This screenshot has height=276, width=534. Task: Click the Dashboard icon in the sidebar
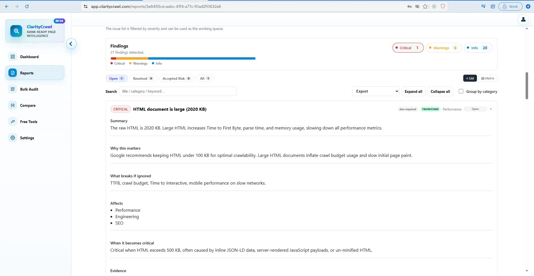[13, 57]
